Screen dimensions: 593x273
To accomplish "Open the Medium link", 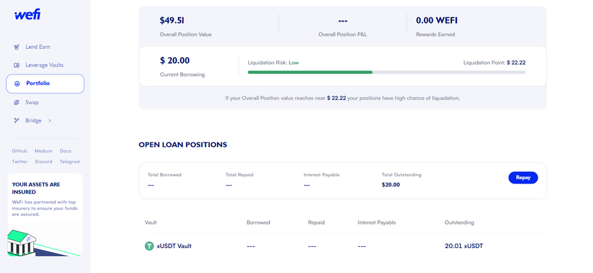I will (44, 151).
